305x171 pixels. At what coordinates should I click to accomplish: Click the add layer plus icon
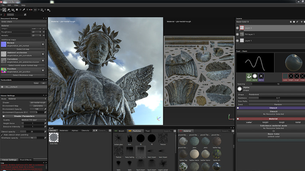point(301,22)
